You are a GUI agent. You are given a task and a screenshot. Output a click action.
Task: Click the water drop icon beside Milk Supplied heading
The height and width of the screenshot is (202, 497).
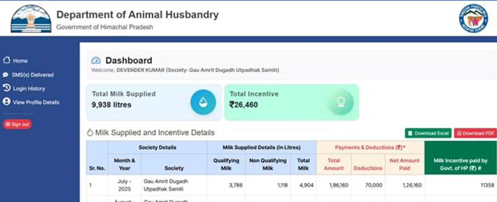(x=90, y=132)
